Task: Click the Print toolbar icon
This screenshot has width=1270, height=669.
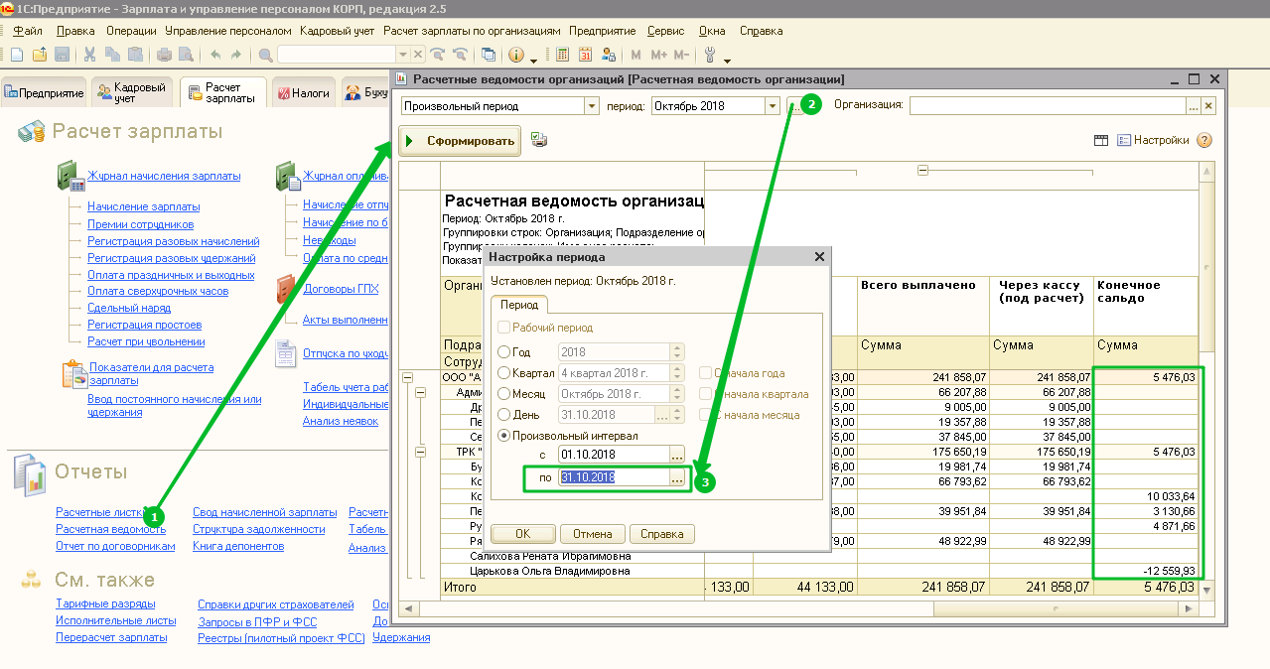Action: (x=164, y=54)
